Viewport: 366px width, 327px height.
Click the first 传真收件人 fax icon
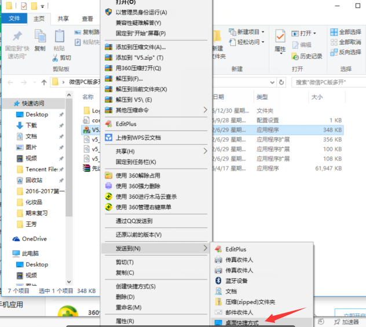pyautogui.click(x=218, y=260)
